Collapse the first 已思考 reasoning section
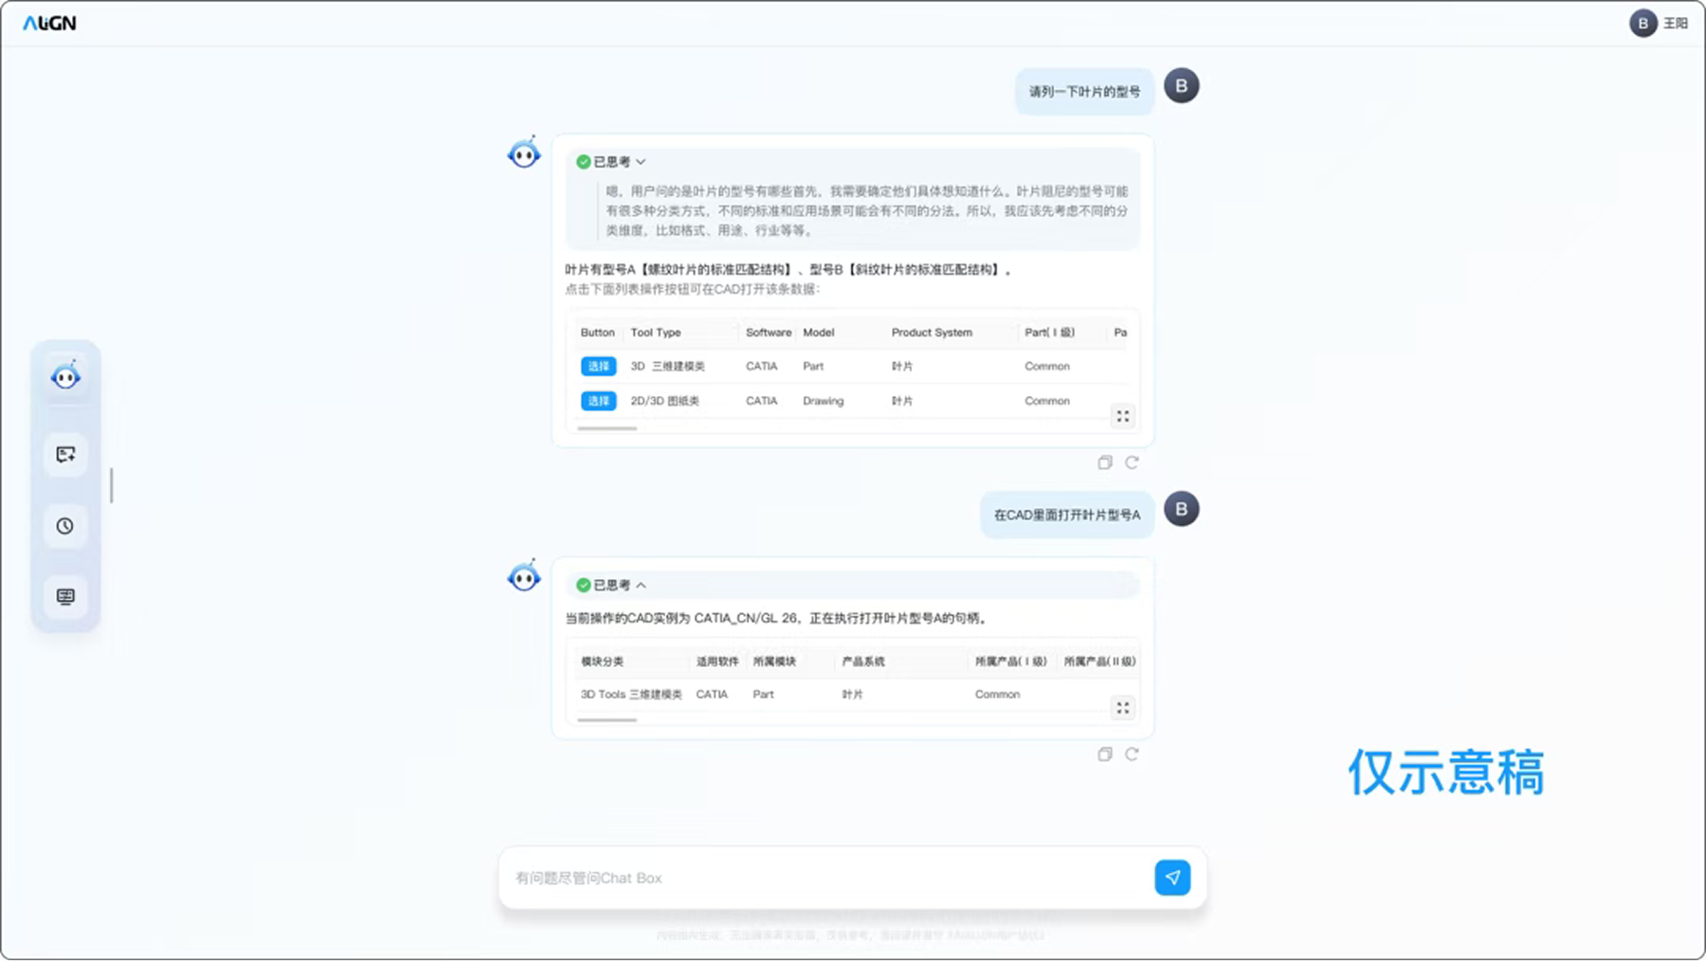Image resolution: width=1706 pixels, height=961 pixels. pyautogui.click(x=611, y=162)
